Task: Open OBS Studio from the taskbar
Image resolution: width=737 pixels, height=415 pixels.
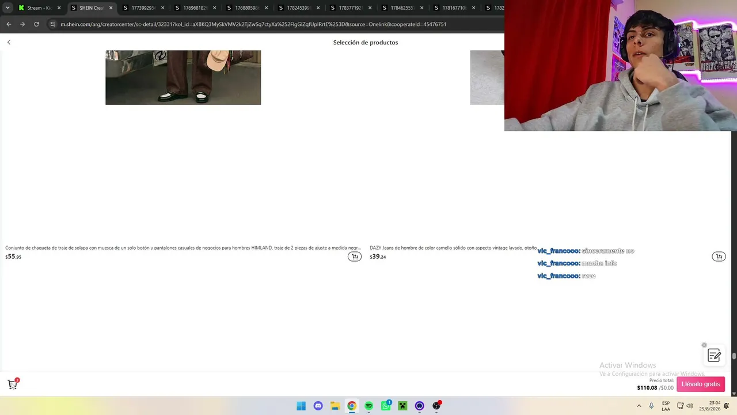Action: (x=436, y=406)
